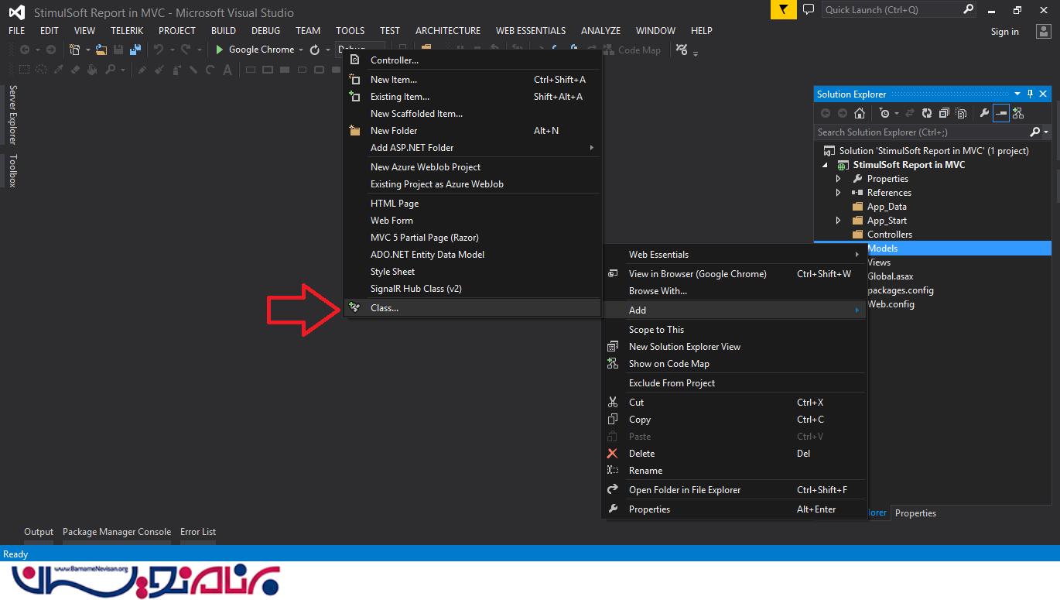Click the Save All toolbar icon

tap(135, 50)
